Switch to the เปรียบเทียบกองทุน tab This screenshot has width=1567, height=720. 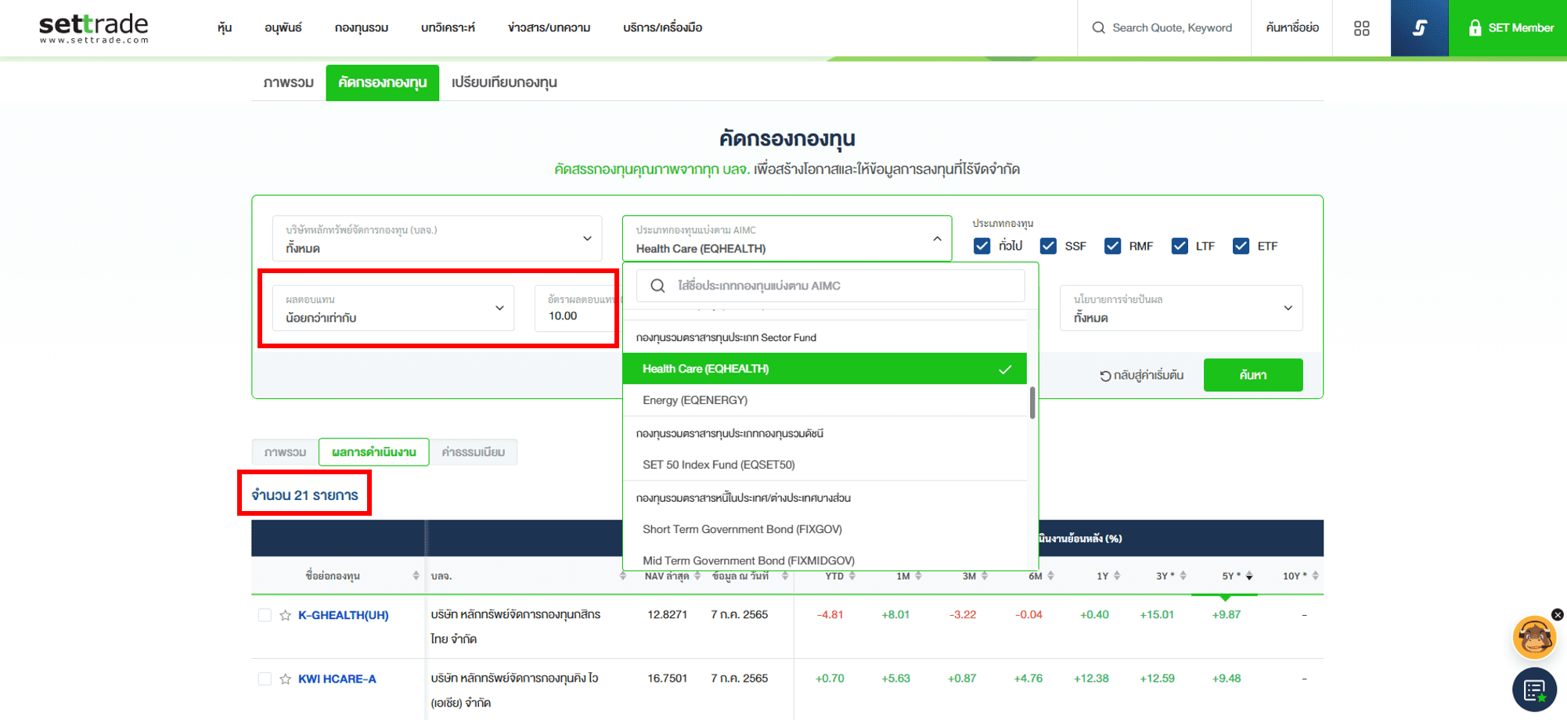[x=504, y=83]
